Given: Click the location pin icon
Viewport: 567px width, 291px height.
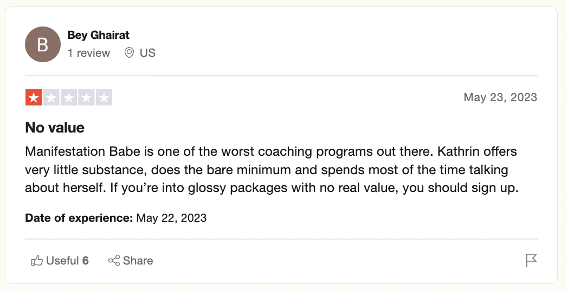Looking at the screenshot, I should (x=129, y=53).
